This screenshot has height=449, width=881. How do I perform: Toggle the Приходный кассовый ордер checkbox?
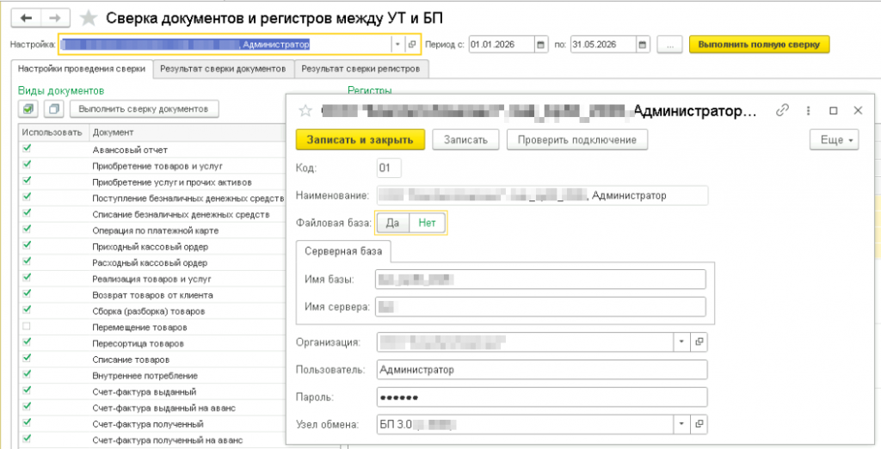pos(27,245)
